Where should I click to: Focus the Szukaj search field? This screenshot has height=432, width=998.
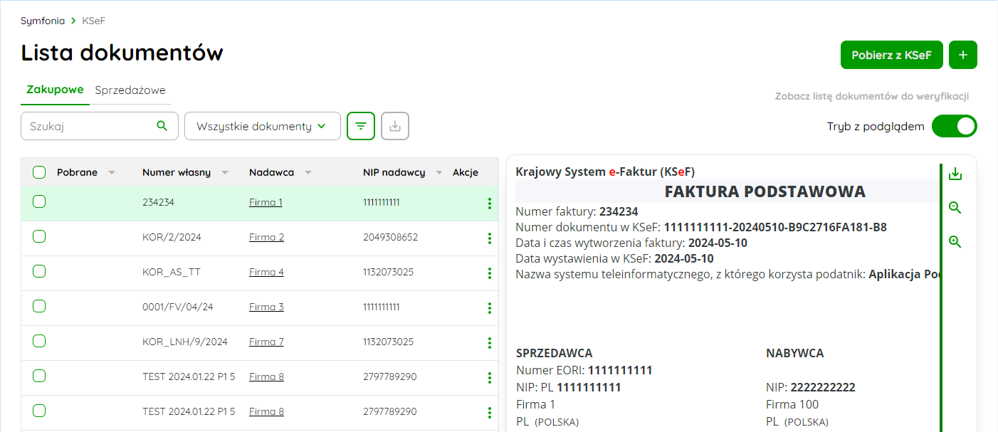coord(89,126)
